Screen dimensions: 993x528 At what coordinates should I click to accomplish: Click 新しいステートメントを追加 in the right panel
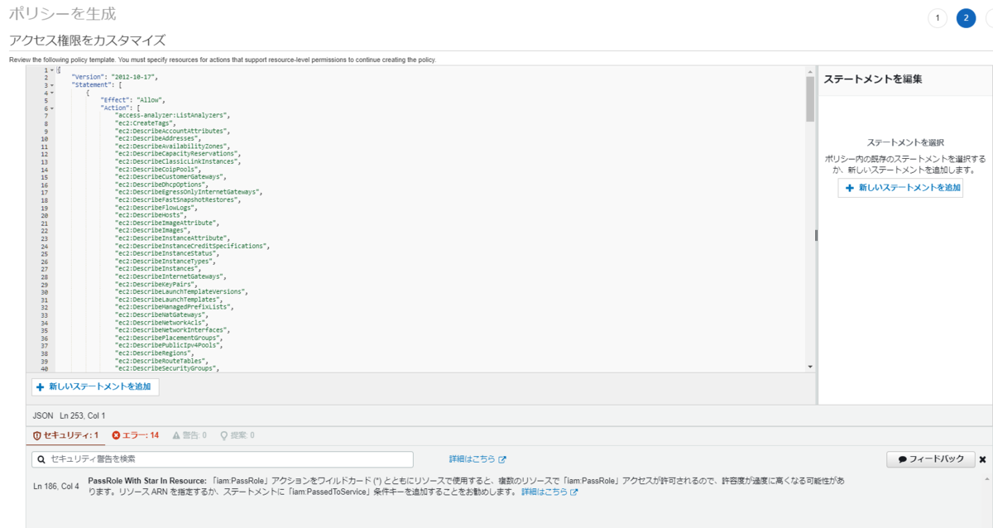900,188
